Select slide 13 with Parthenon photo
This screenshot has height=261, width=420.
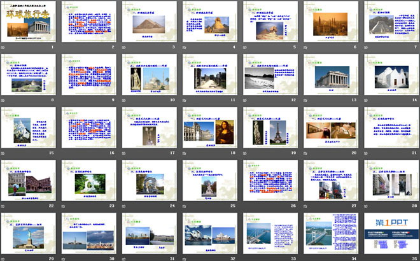click(331, 74)
